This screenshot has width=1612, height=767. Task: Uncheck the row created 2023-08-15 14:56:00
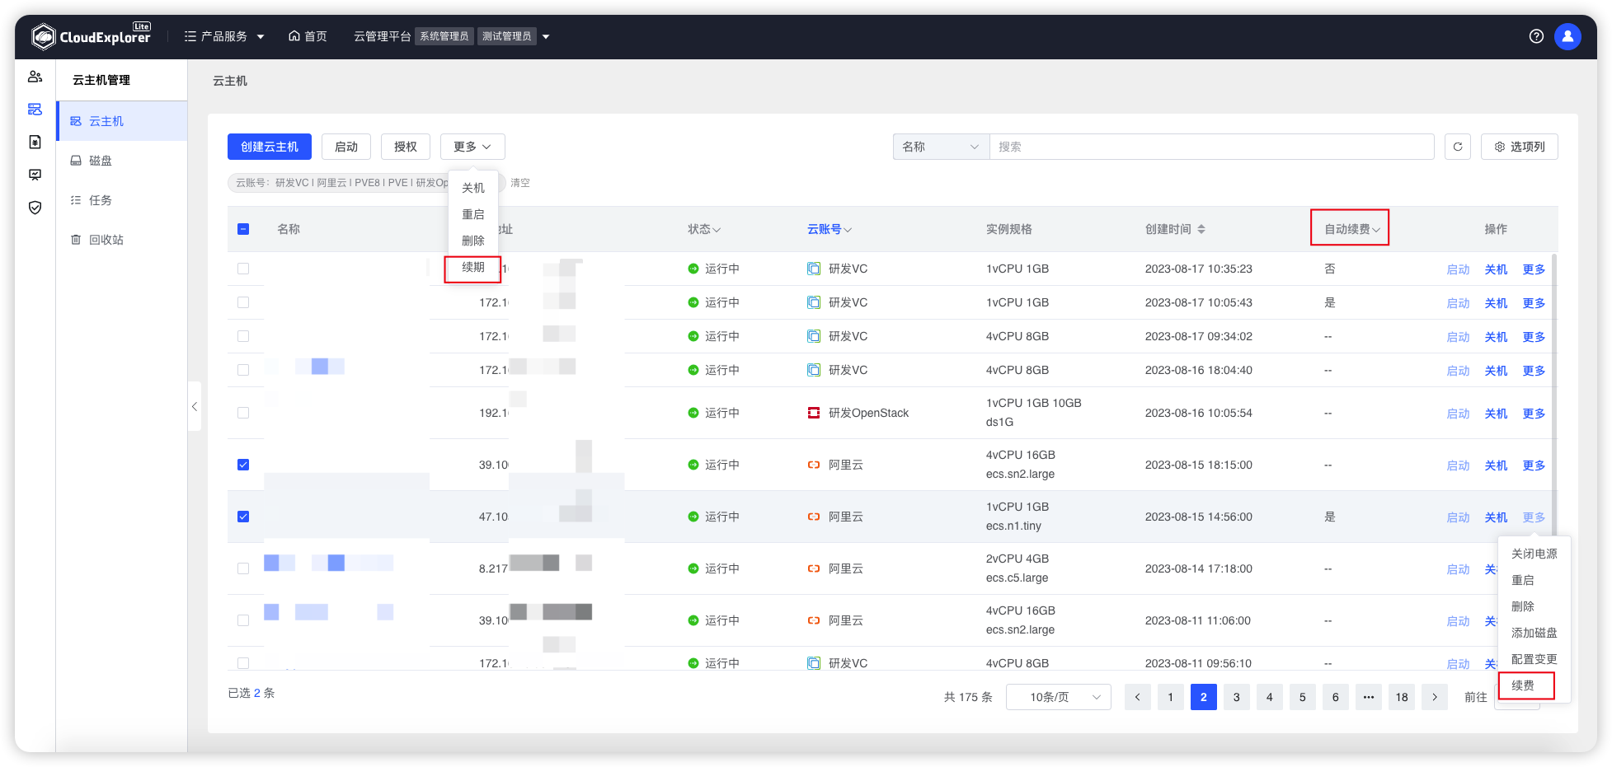click(x=243, y=517)
